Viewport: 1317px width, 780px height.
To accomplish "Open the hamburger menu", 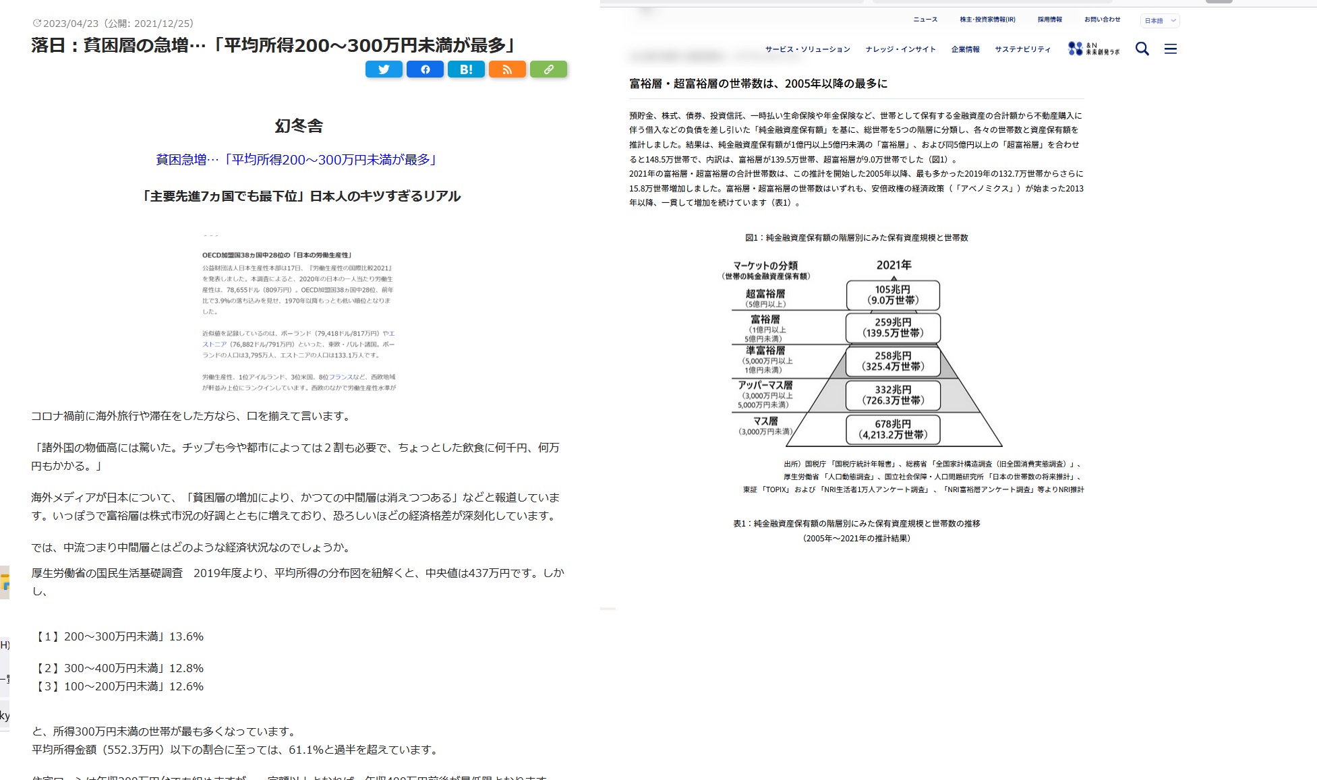I will point(1171,49).
